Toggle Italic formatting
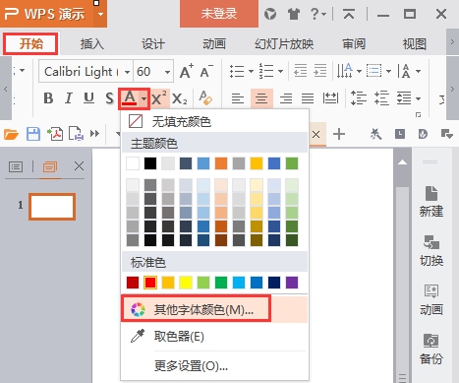Screen dimensions: 459x383 69,98
